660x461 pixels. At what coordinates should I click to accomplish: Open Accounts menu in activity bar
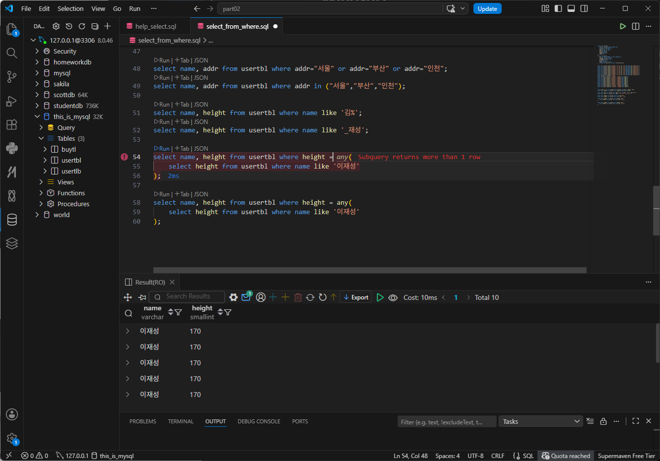pos(12,414)
